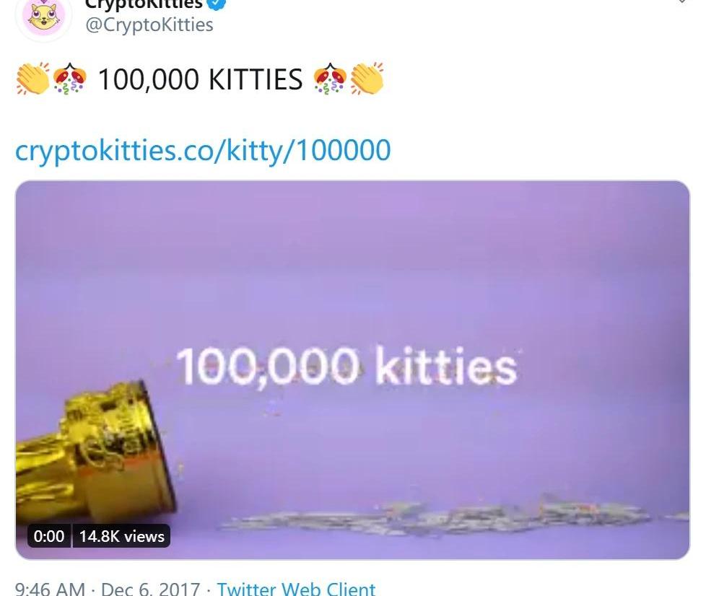Open the Twitter Web Client link
Viewport: 706px width, 596px height.
[x=296, y=589]
